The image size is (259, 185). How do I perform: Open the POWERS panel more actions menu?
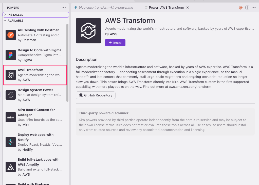pos(64,8)
